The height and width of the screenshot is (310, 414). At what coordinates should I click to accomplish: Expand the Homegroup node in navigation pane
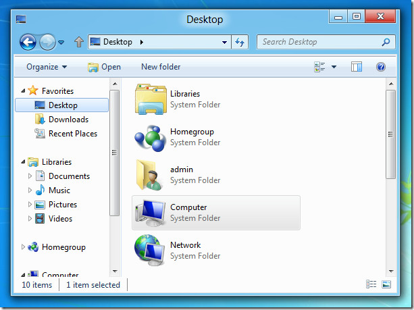[24, 247]
